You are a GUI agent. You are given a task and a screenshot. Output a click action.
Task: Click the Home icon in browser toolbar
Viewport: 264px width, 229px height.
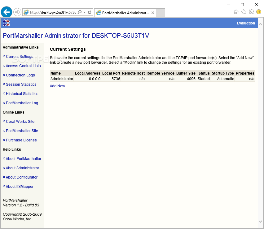[236, 12]
